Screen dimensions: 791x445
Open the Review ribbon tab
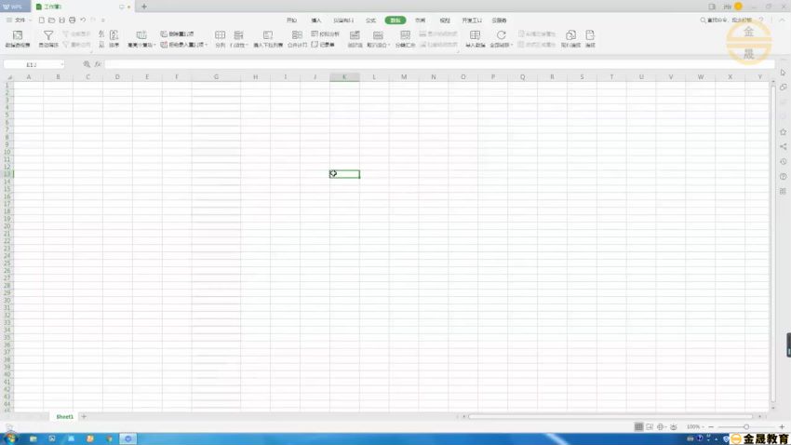pyautogui.click(x=421, y=20)
